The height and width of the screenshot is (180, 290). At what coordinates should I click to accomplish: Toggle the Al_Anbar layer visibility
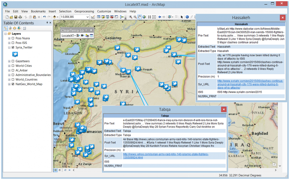pyautogui.click(x=13, y=70)
